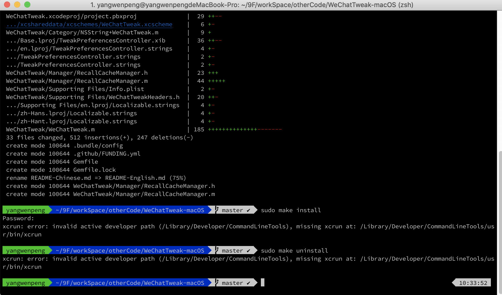Image resolution: width=502 pixels, height=295 pixels.
Task: Click the checkmark beside master in the bottom prompt
Action: pos(249,283)
